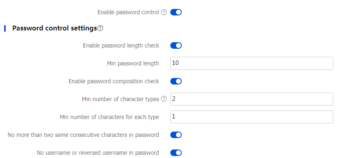Click the No more than two same consecutive characters label
Viewport: 348px width, 158px height.
tap(83, 135)
